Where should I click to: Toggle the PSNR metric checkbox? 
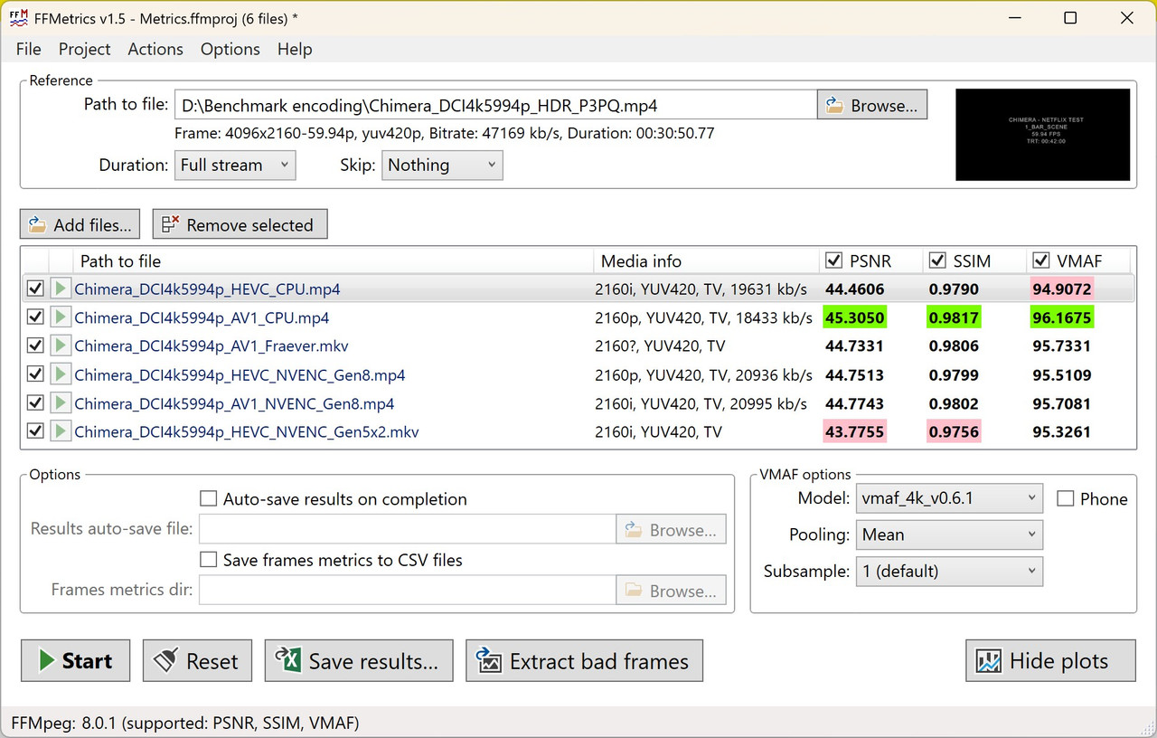click(834, 261)
